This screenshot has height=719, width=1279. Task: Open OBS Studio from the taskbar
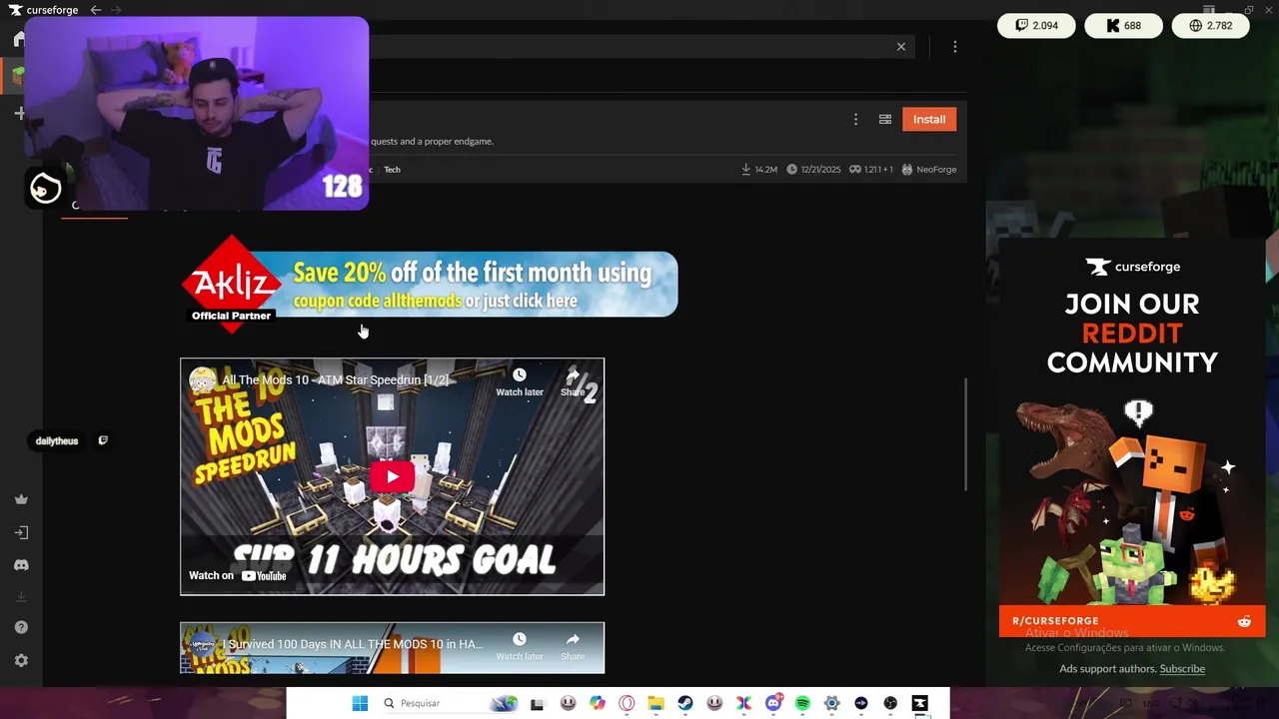[x=890, y=703]
